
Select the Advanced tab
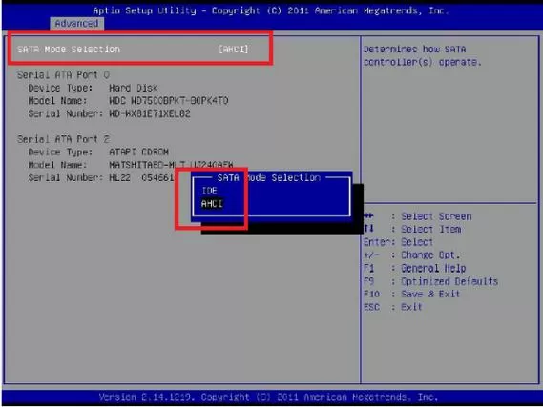coord(76,24)
